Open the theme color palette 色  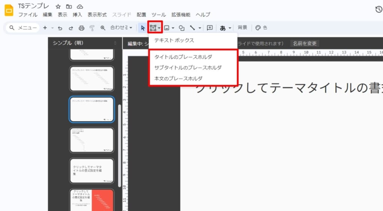coord(261,28)
